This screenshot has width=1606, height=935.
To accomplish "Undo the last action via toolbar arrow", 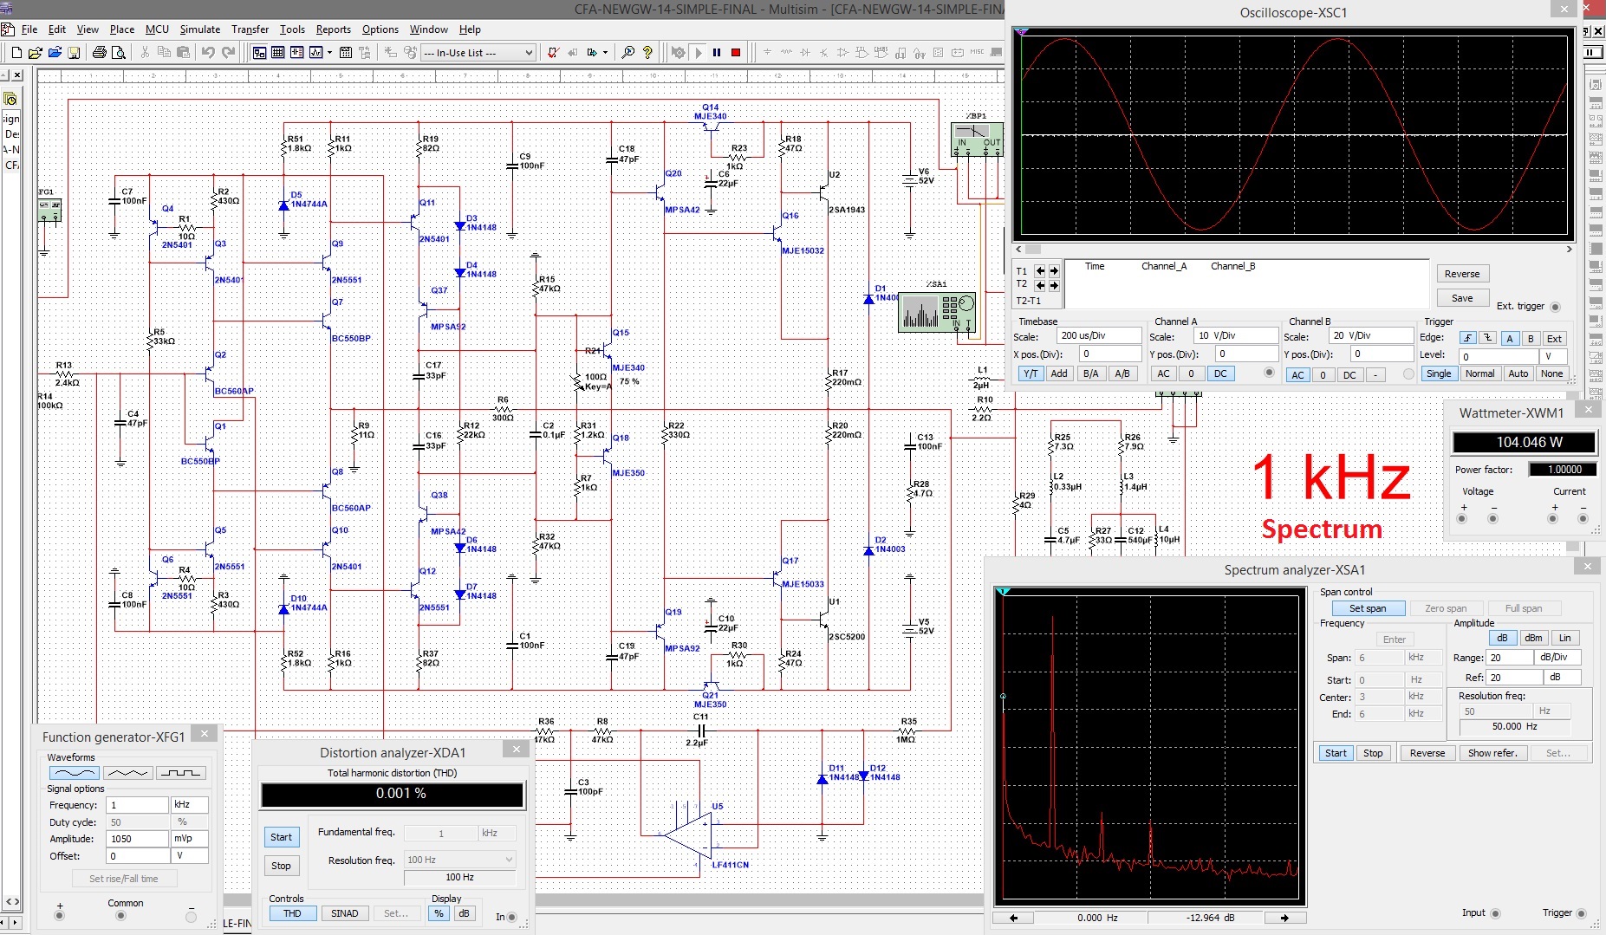I will point(208,53).
